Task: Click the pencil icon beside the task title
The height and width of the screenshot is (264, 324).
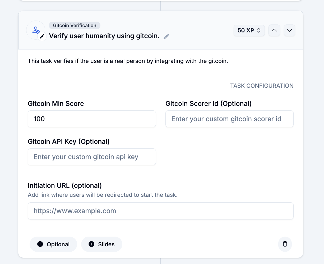Action: point(166,36)
